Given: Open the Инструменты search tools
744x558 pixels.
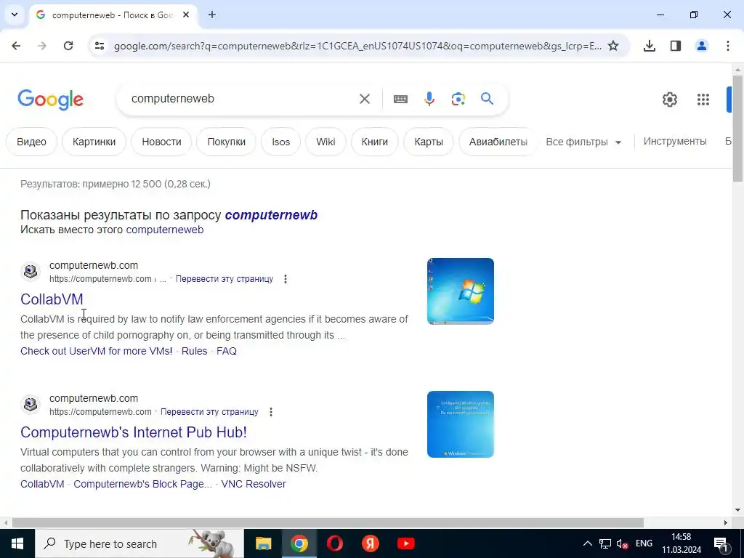Looking at the screenshot, I should [x=675, y=141].
